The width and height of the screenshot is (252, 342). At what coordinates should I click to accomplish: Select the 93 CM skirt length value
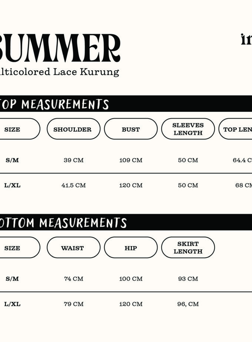click(x=188, y=279)
